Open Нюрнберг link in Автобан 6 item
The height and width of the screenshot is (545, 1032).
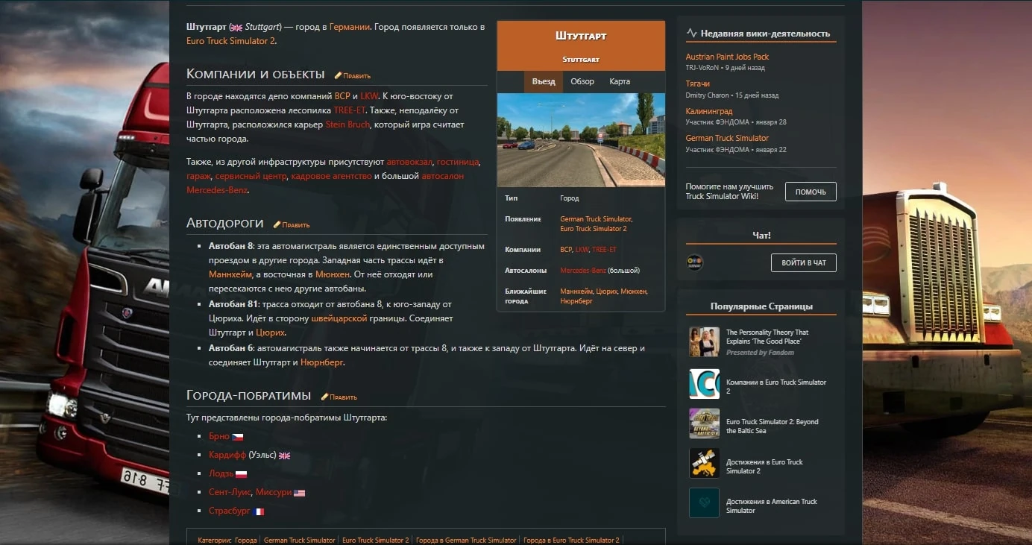pos(321,362)
